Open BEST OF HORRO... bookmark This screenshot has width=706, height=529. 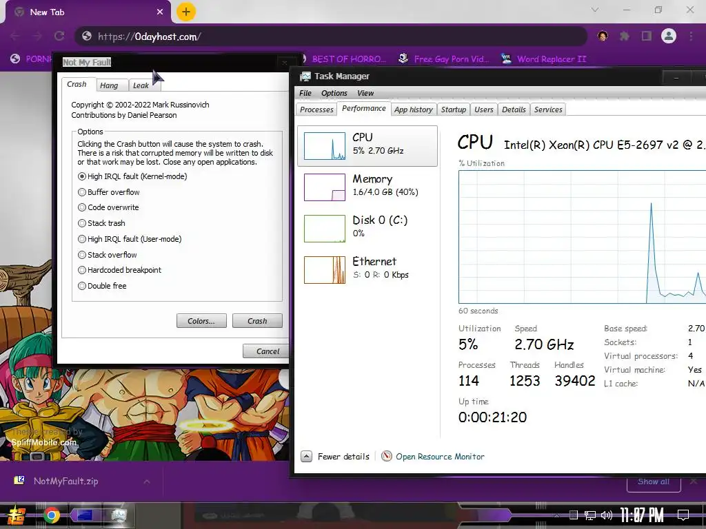pyautogui.click(x=345, y=59)
